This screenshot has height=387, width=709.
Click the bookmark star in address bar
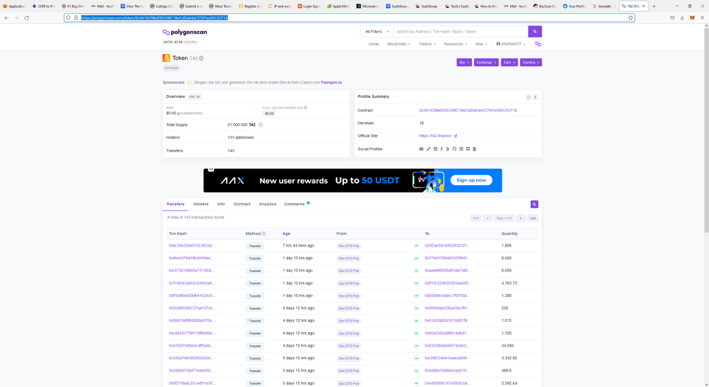point(631,18)
